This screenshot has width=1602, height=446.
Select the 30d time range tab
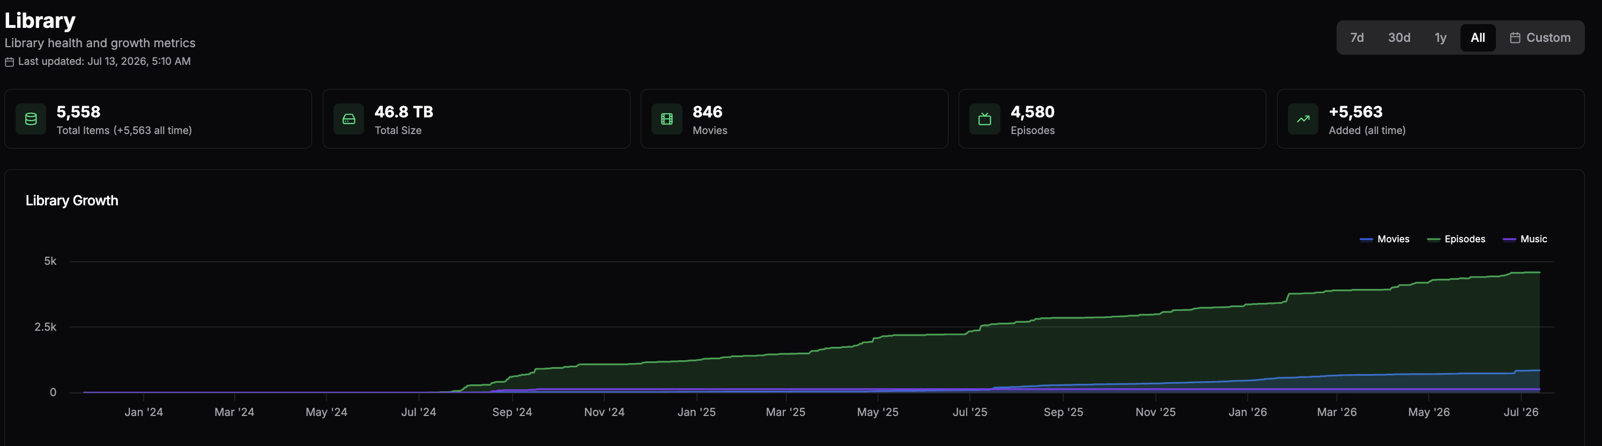click(x=1399, y=38)
